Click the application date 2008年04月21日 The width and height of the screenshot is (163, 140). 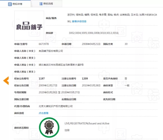(x=91, y=44)
